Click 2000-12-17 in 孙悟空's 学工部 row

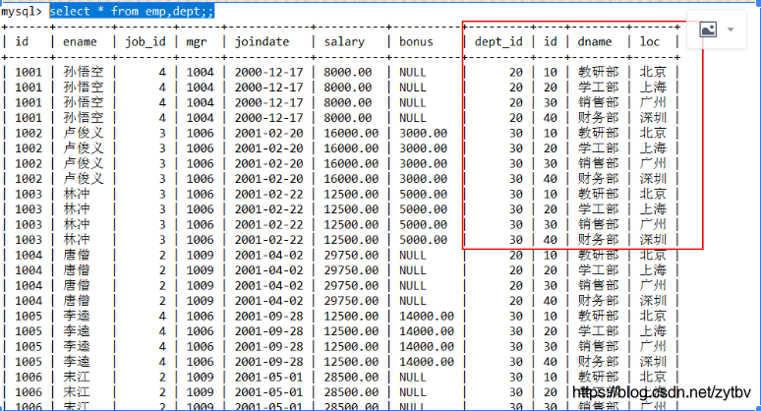268,88
